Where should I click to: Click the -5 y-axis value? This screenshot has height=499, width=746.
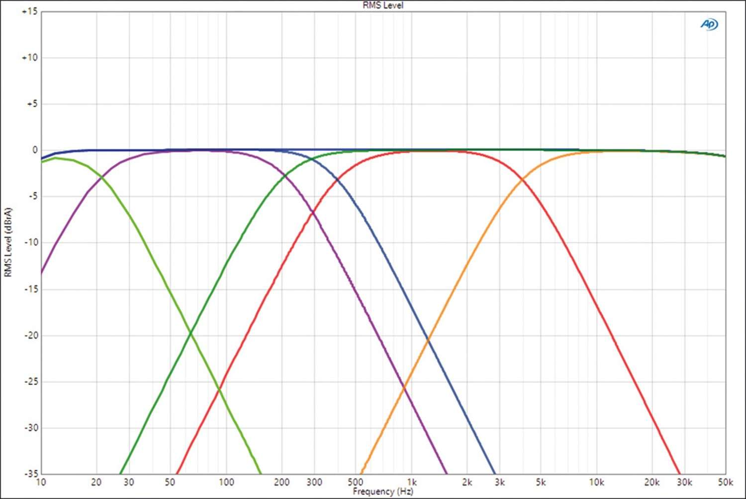(32, 196)
